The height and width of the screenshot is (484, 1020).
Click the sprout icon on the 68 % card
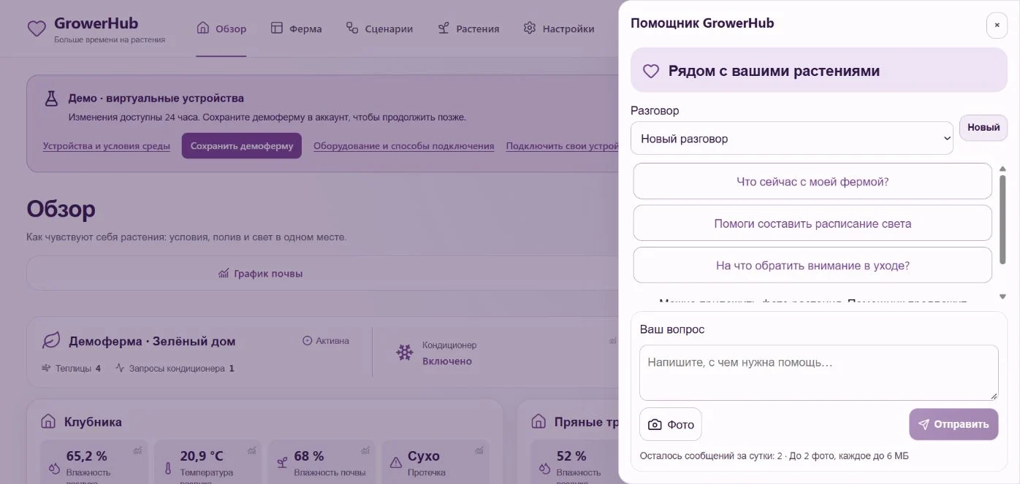pos(282,463)
